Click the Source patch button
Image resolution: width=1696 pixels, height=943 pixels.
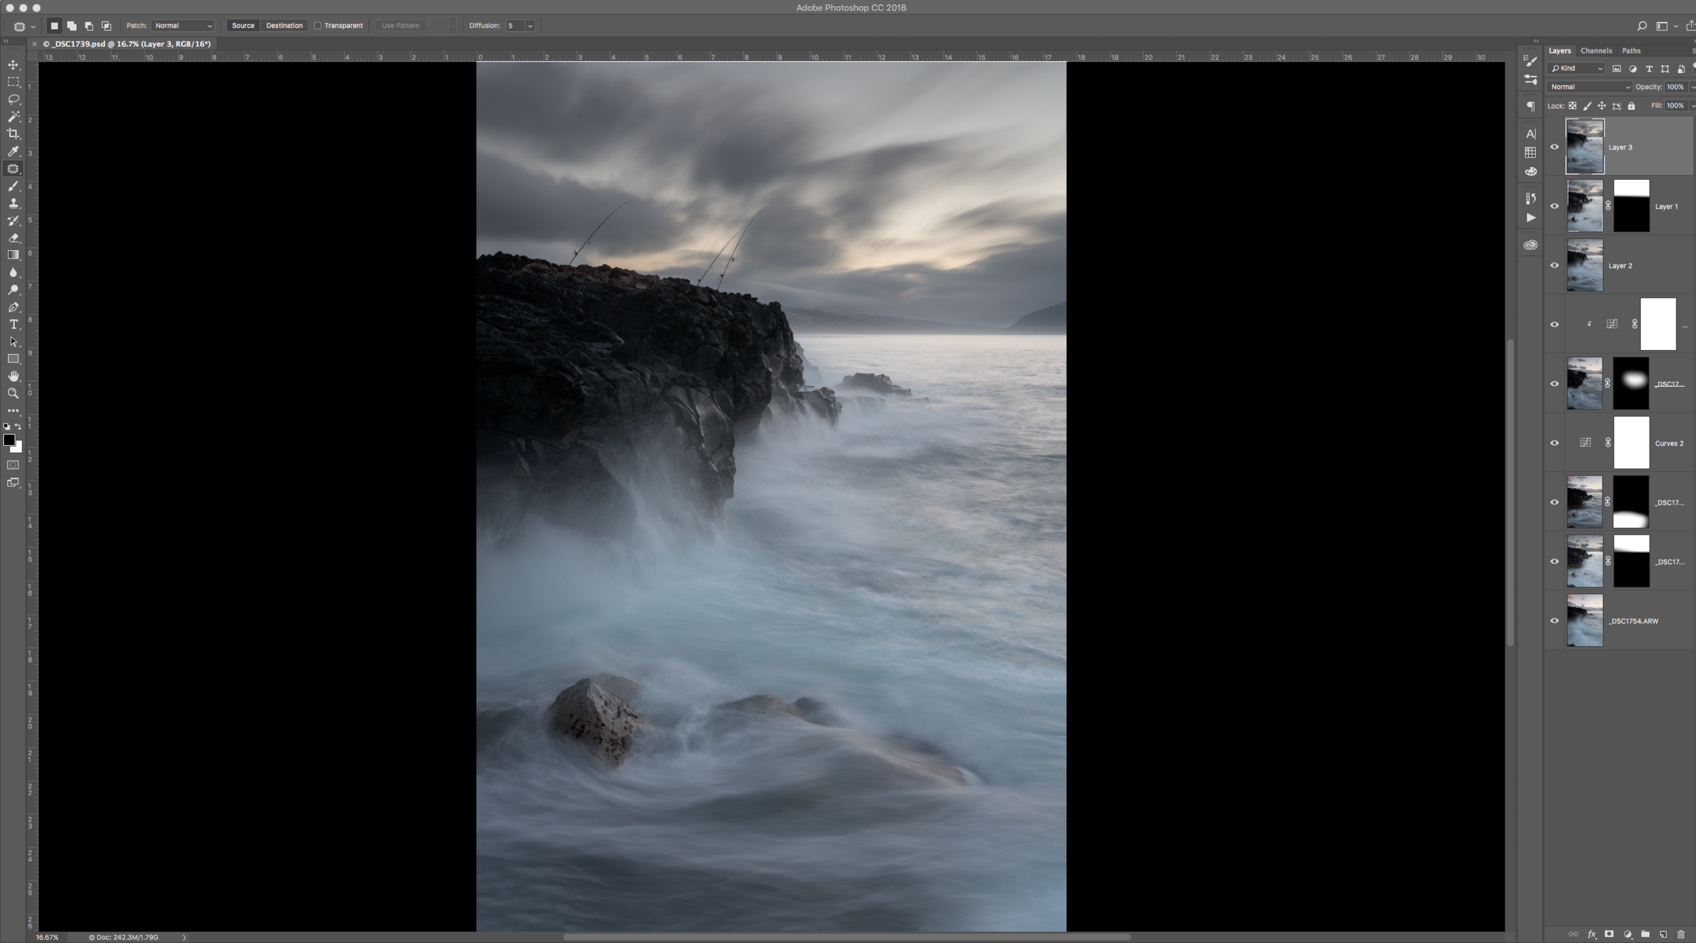click(x=243, y=26)
